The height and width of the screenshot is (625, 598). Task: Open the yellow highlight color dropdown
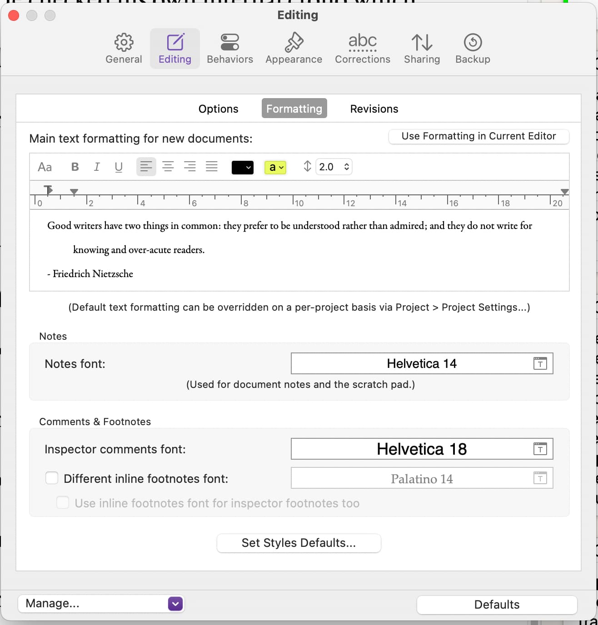275,167
